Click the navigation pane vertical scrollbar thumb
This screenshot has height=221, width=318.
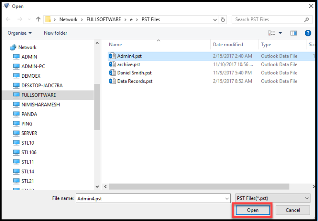[x=97, y=107]
